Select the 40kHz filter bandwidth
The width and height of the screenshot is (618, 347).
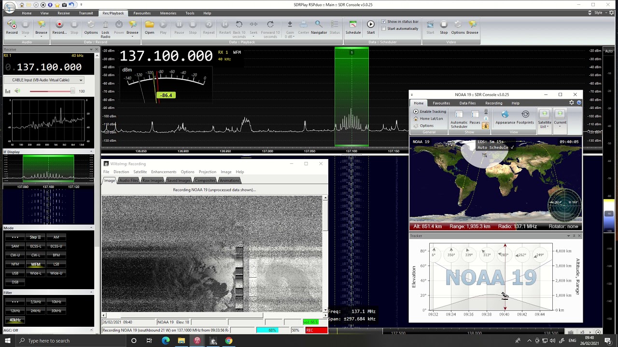click(15, 320)
